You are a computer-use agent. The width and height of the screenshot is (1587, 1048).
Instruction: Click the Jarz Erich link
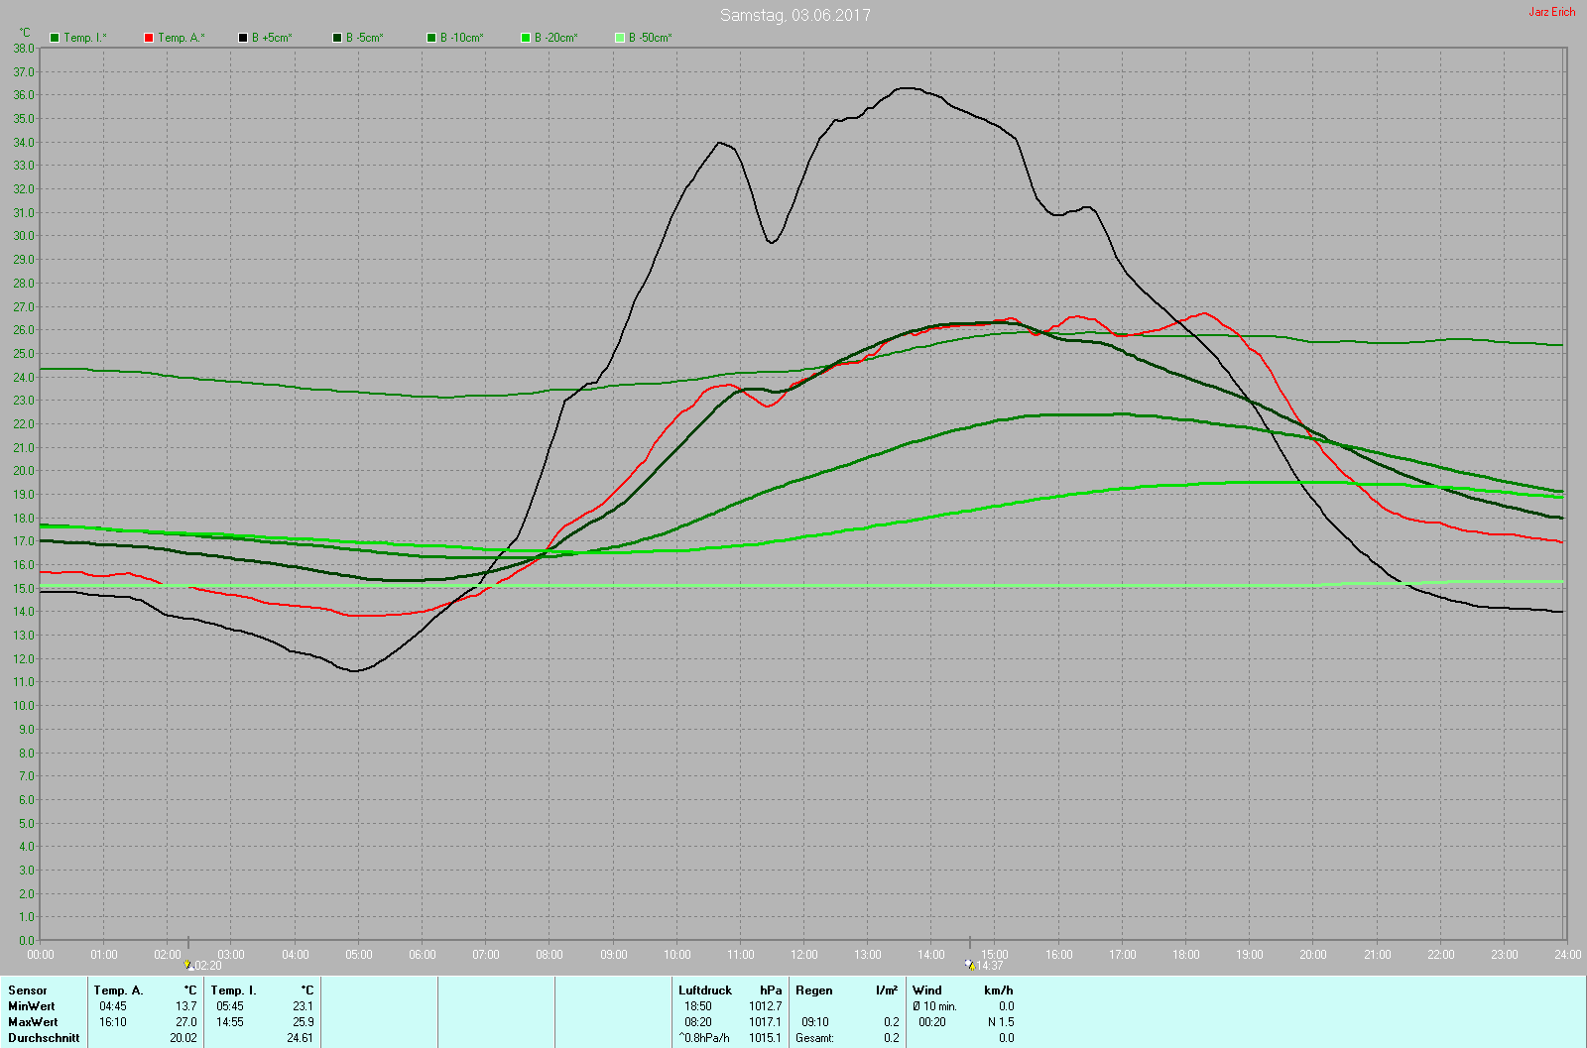[1551, 12]
